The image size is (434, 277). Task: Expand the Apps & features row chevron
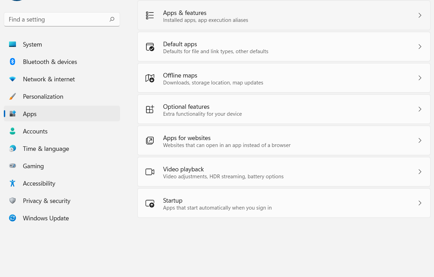[420, 15]
